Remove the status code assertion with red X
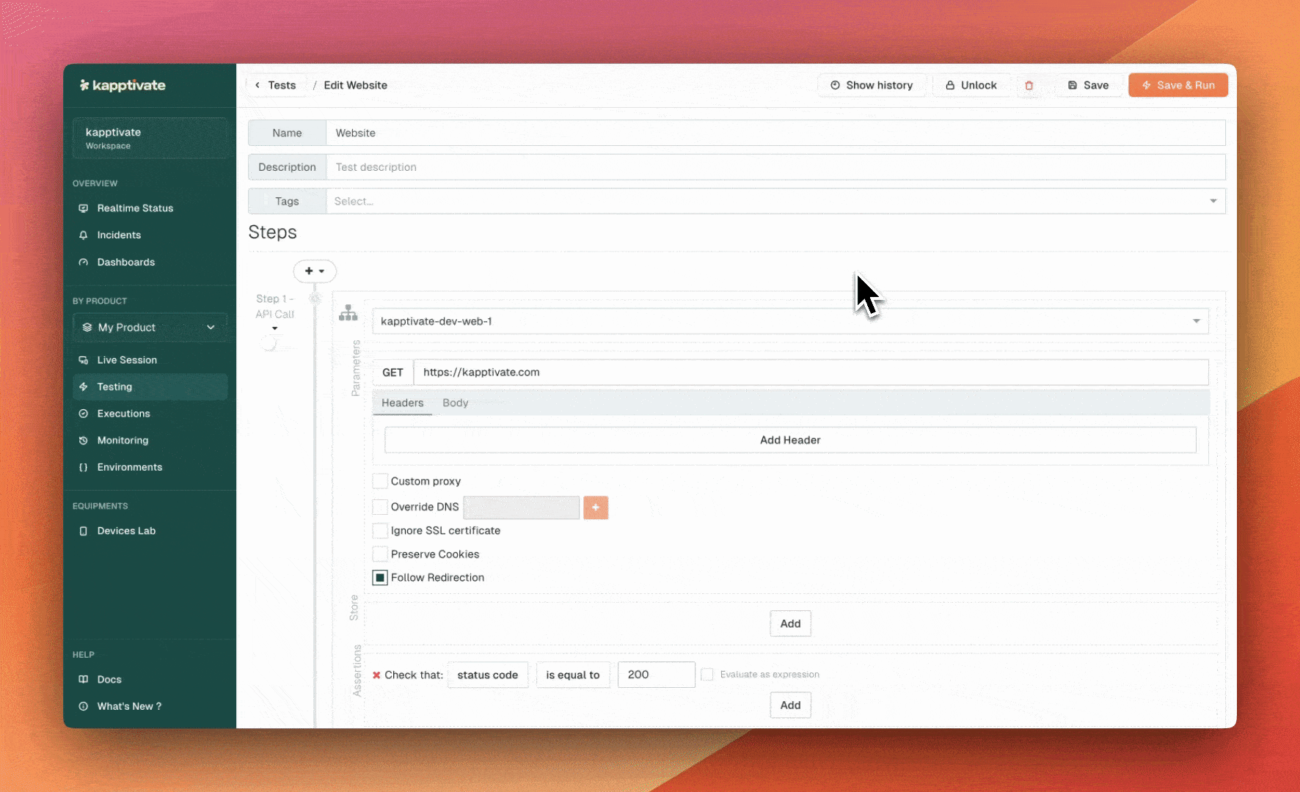1300x792 pixels. point(376,675)
